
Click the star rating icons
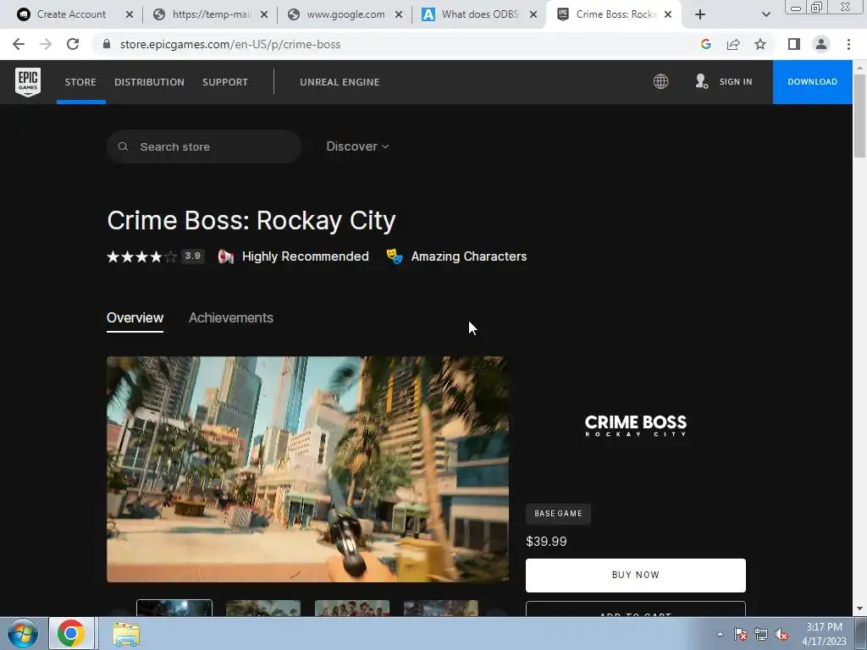click(x=142, y=256)
